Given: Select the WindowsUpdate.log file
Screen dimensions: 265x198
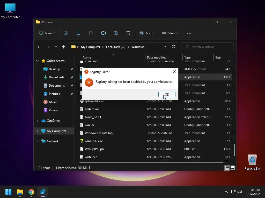Looking at the screenshot, I should point(99,133).
